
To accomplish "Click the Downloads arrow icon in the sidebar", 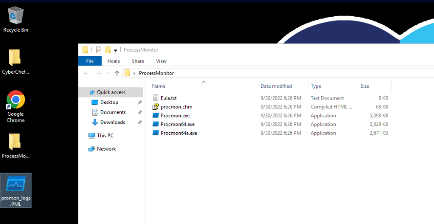I will (95, 122).
